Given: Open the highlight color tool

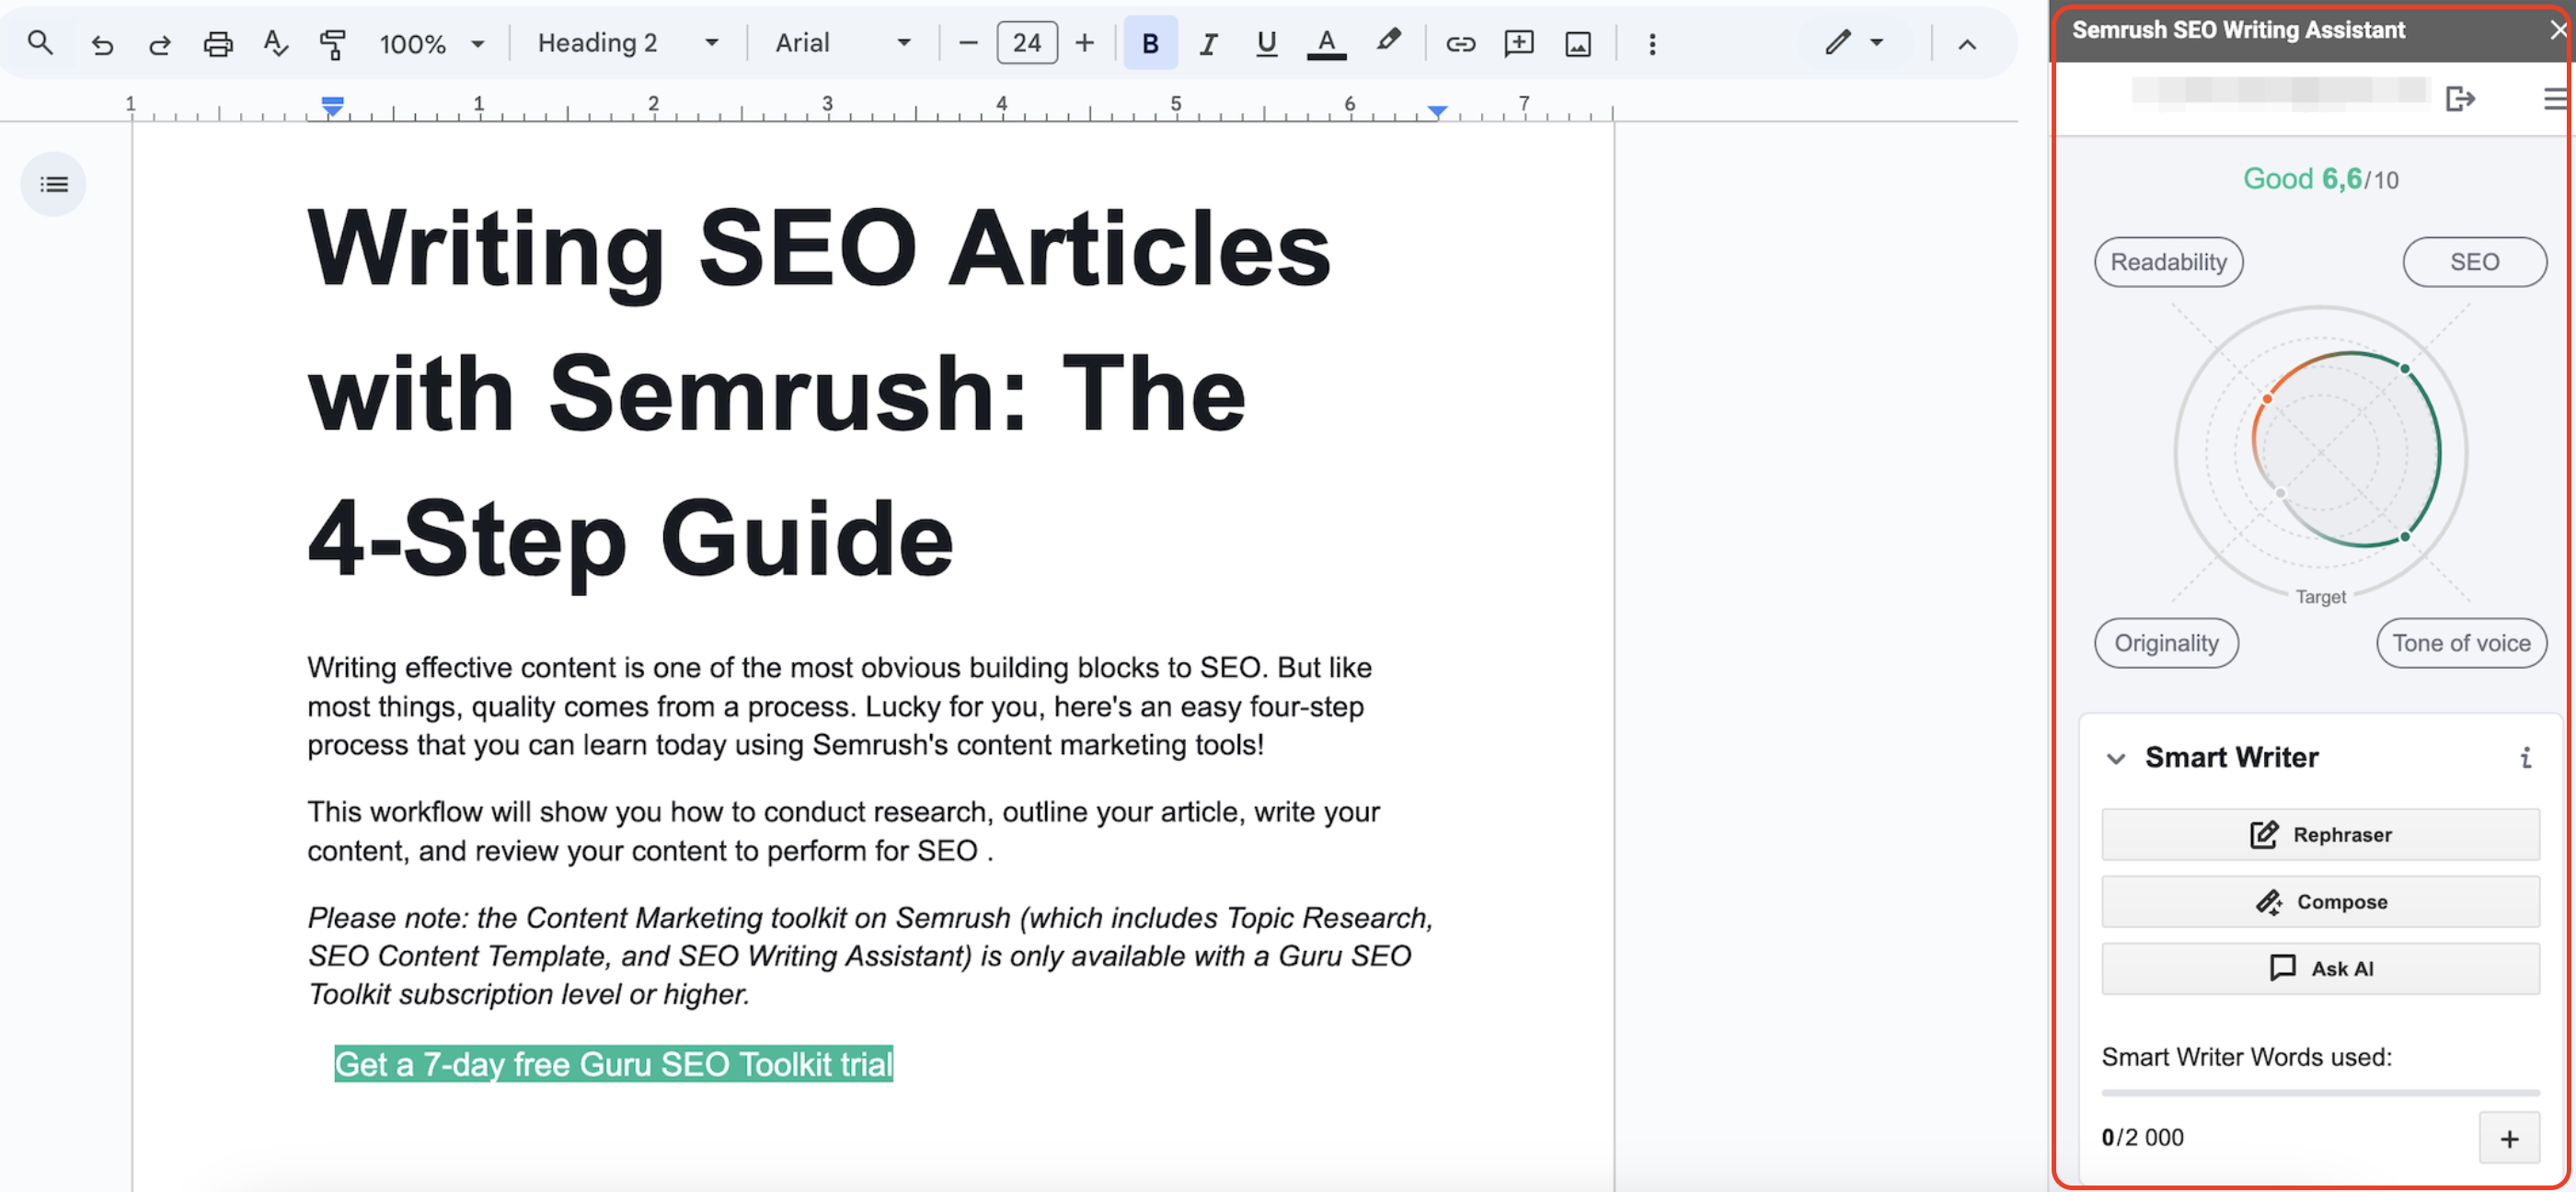Looking at the screenshot, I should (1388, 42).
